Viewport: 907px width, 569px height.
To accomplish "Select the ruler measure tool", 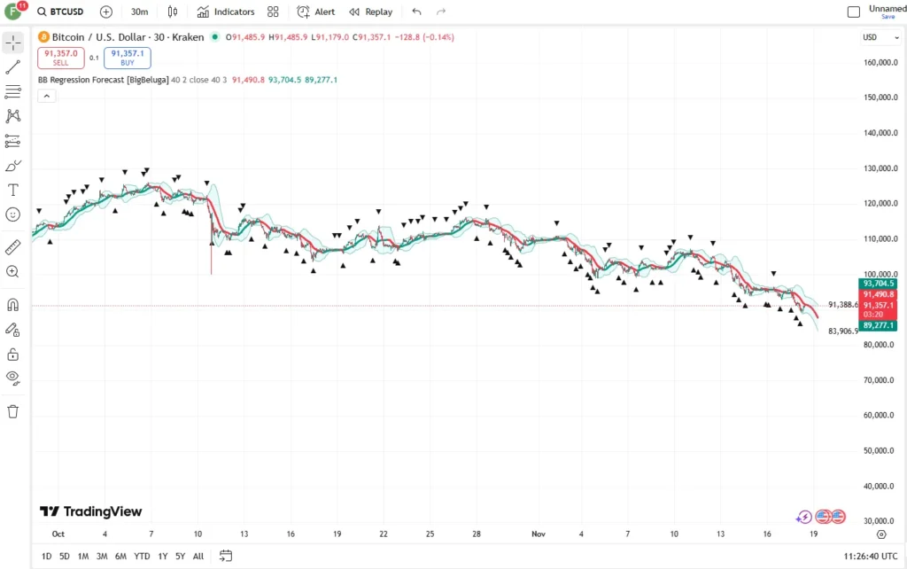I will point(12,247).
